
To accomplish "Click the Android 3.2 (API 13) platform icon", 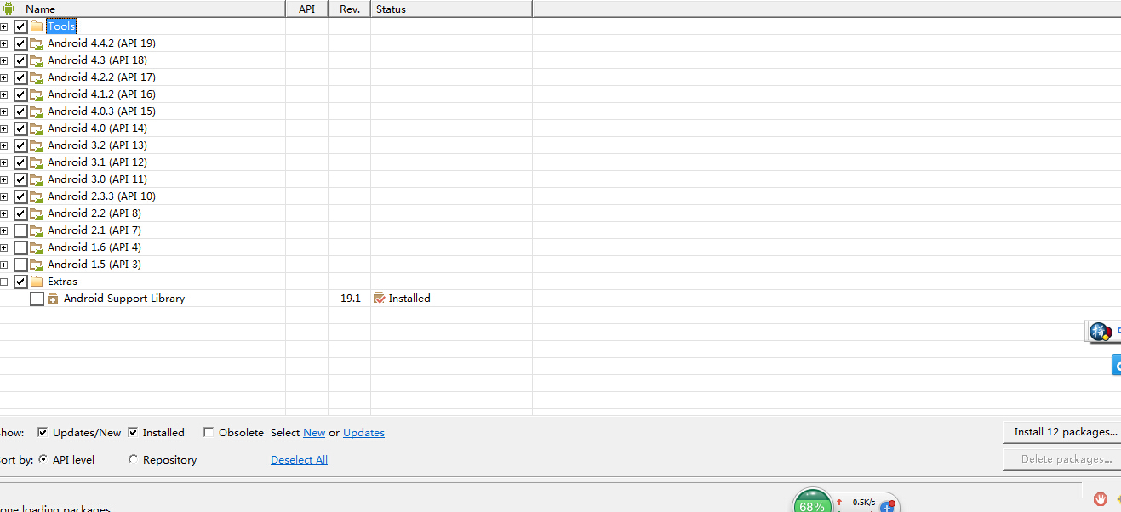I will coord(37,145).
